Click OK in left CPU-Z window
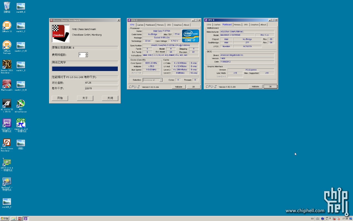The image size is (353, 221). [193, 87]
